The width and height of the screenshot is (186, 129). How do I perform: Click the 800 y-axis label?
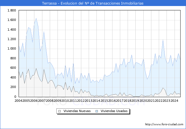(13, 58)
